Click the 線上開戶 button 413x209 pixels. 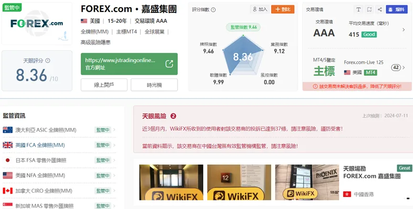point(104,85)
